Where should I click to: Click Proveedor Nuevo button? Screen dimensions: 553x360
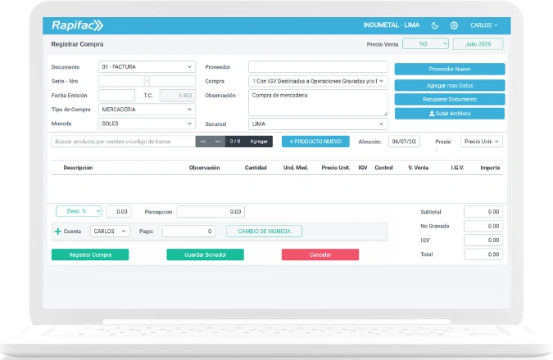450,69
